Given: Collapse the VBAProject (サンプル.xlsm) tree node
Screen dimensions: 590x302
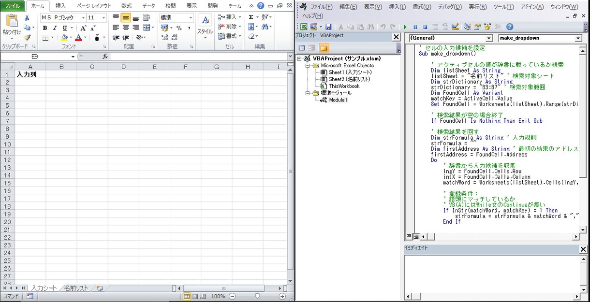Looking at the screenshot, I should 300,58.
